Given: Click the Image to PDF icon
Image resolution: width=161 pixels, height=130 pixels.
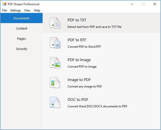Looking at the screenshot, I should pyautogui.click(x=55, y=83).
